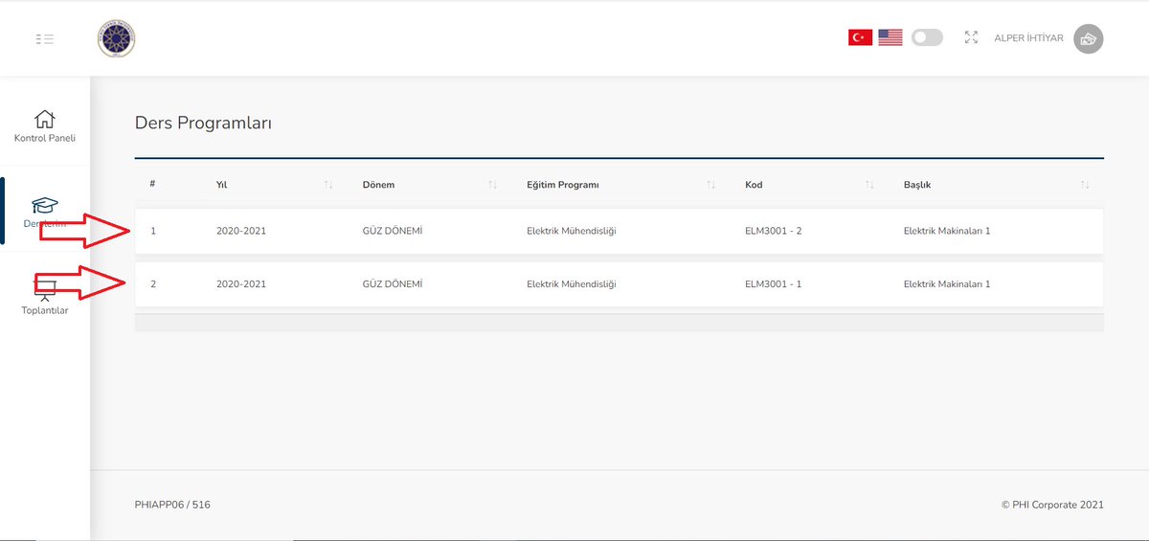Click the Dönem column header label
This screenshot has height=541, width=1149.
point(378,185)
